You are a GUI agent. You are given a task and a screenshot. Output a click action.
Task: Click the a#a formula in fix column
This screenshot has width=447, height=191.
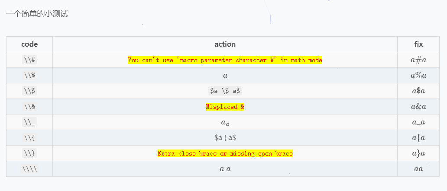[x=418, y=60]
